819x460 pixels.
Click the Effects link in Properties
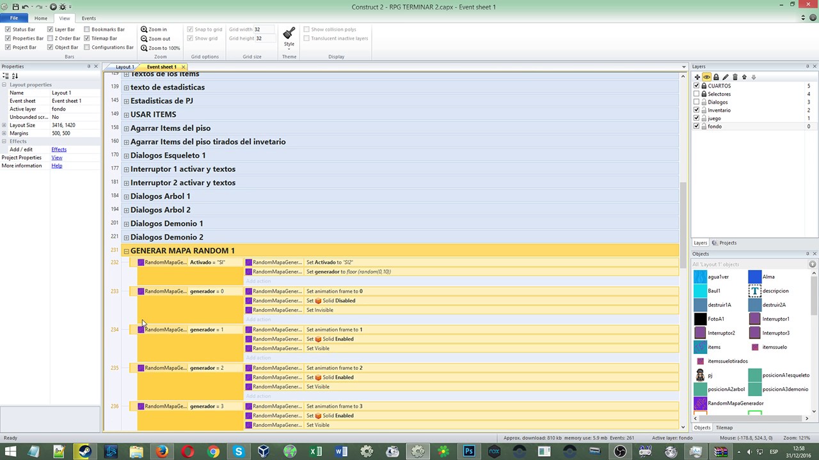coord(59,149)
